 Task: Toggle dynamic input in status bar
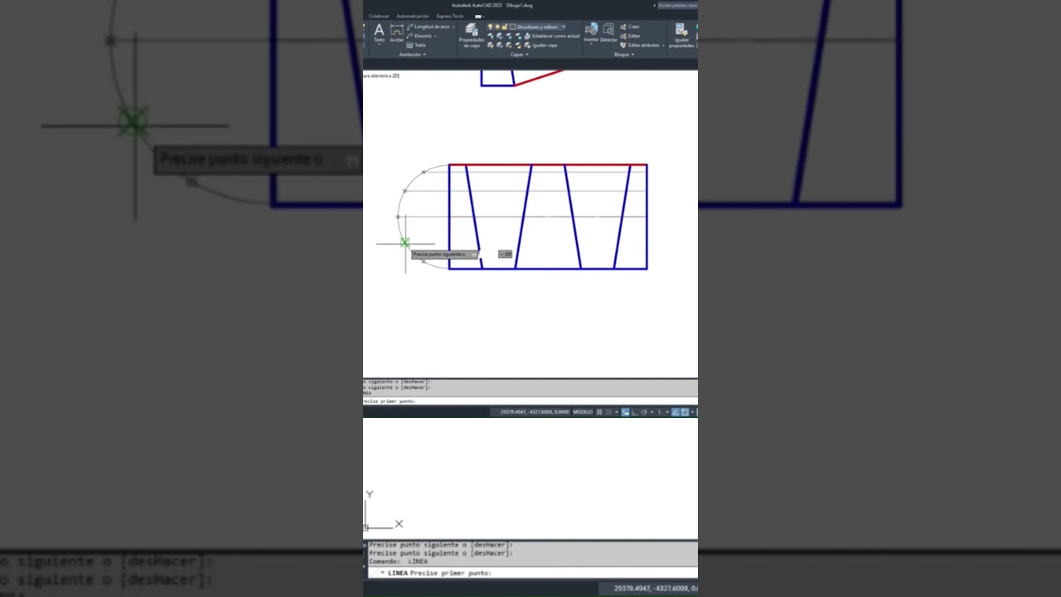tap(625, 411)
